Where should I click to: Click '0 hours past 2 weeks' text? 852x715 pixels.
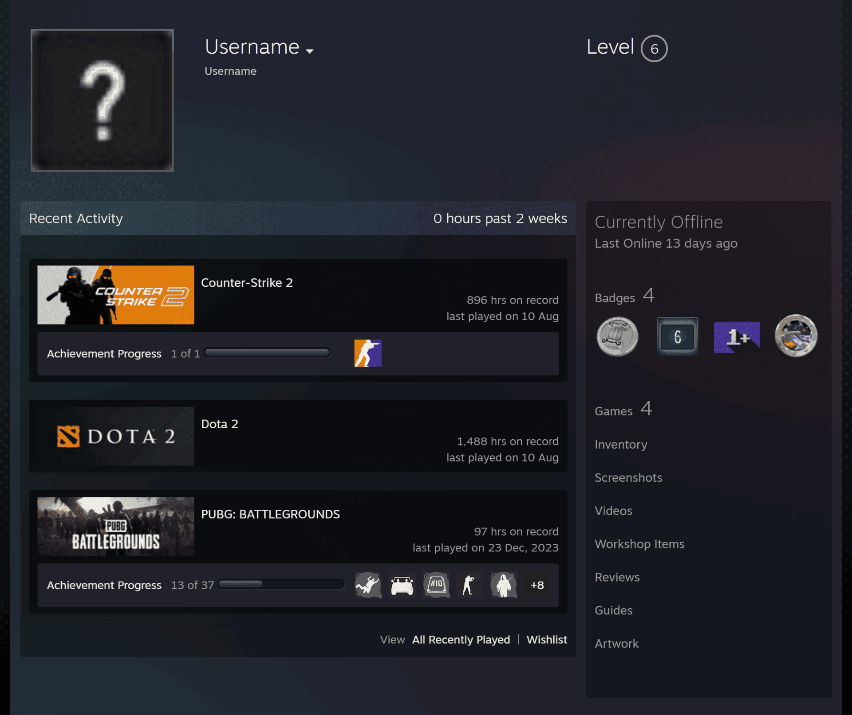[500, 218]
